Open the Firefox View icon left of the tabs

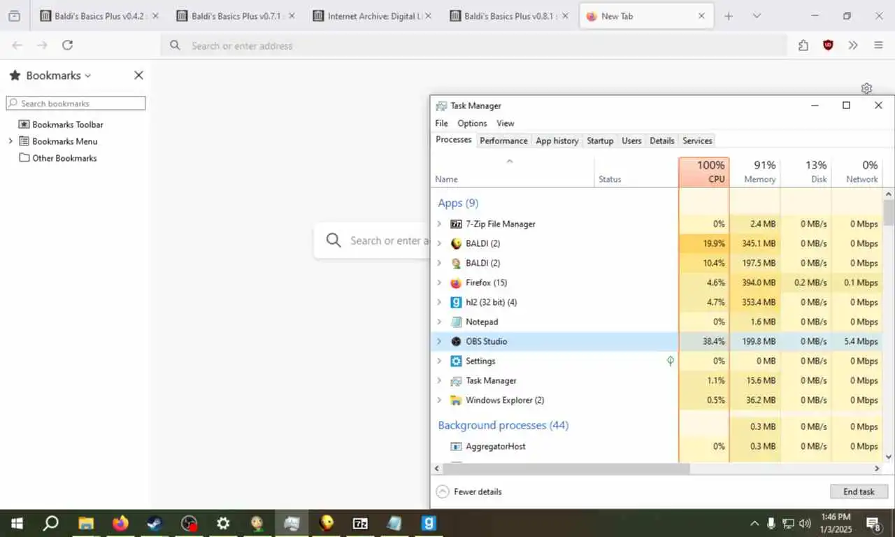(x=14, y=16)
